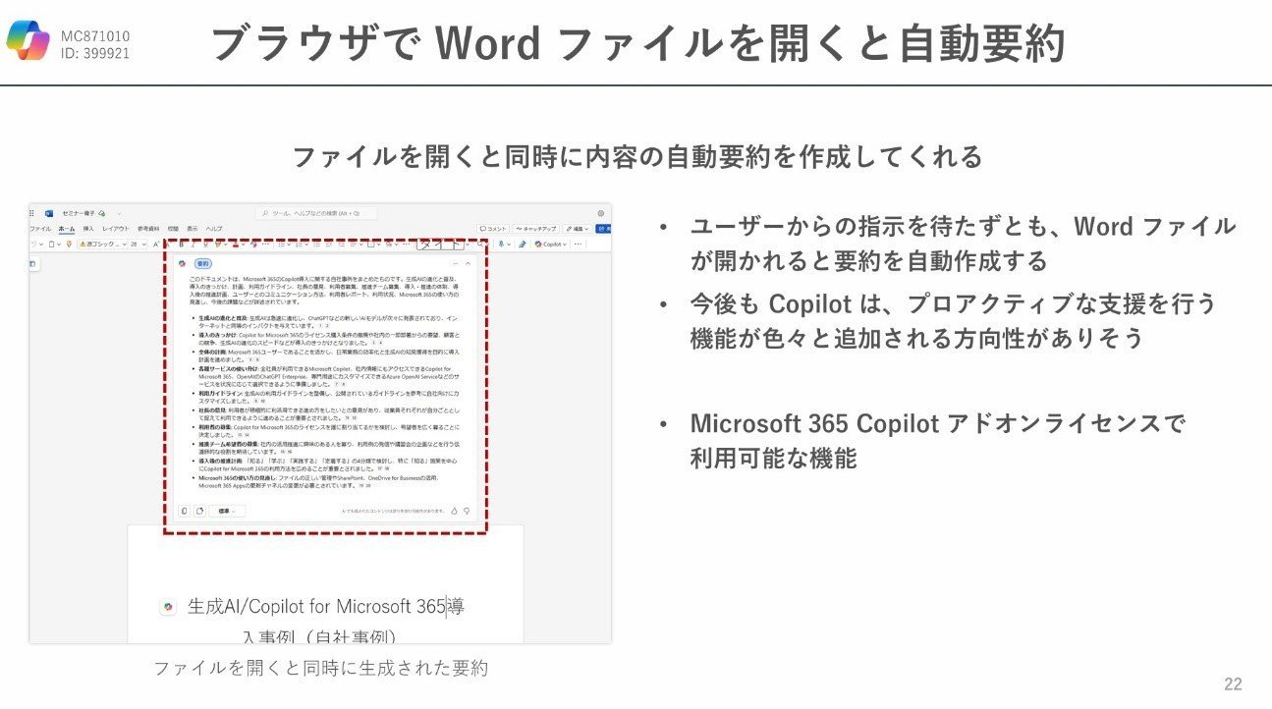This screenshot has height=709, width=1272.
Task: Copy the Copilot summary text
Action: pos(184,511)
